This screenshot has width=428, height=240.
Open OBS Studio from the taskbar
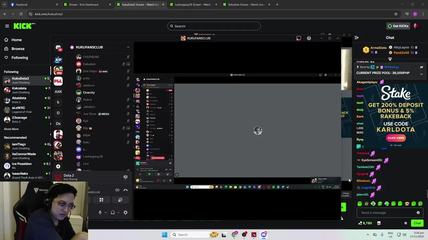[244, 235]
